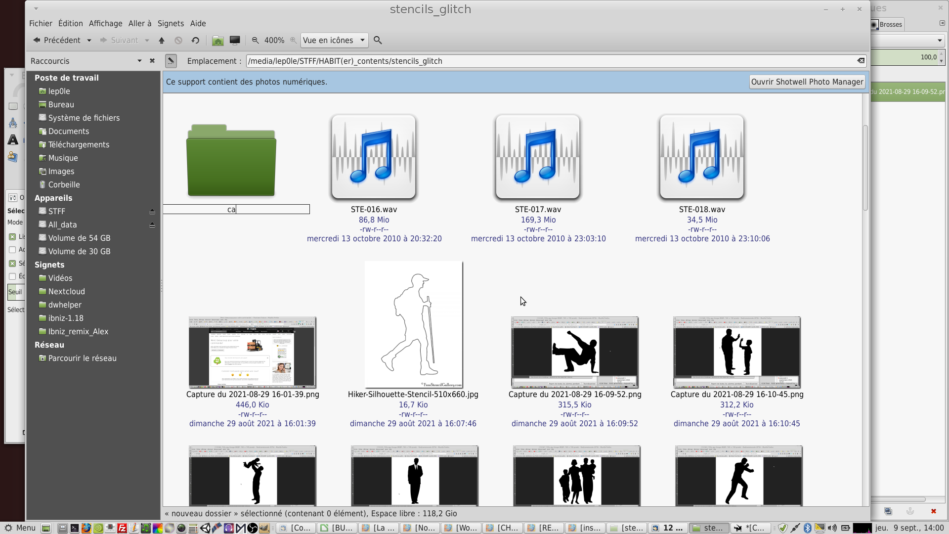Click the search magnifier icon
The image size is (949, 534).
[378, 41]
